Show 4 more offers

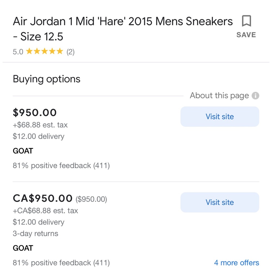point(236,263)
